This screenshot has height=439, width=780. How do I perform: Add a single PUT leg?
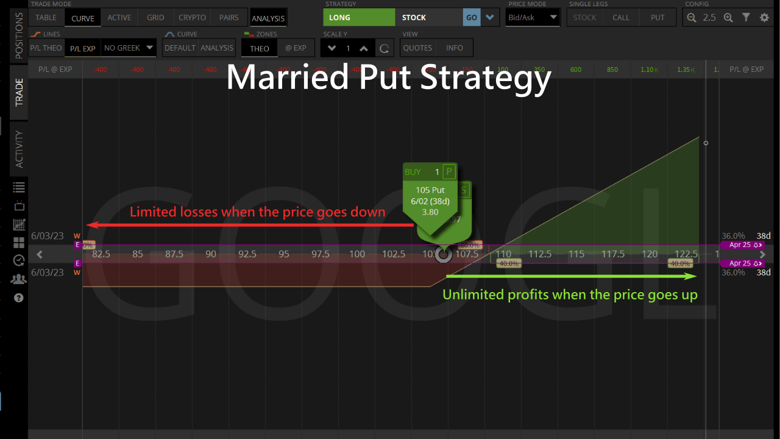pos(658,18)
